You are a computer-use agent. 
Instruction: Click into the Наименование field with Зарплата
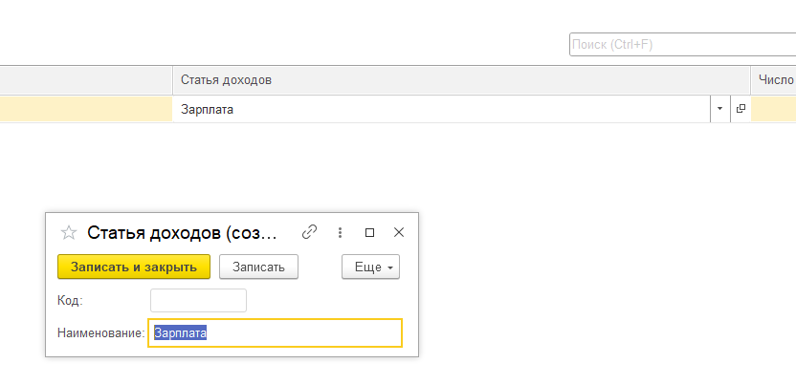pos(276,332)
